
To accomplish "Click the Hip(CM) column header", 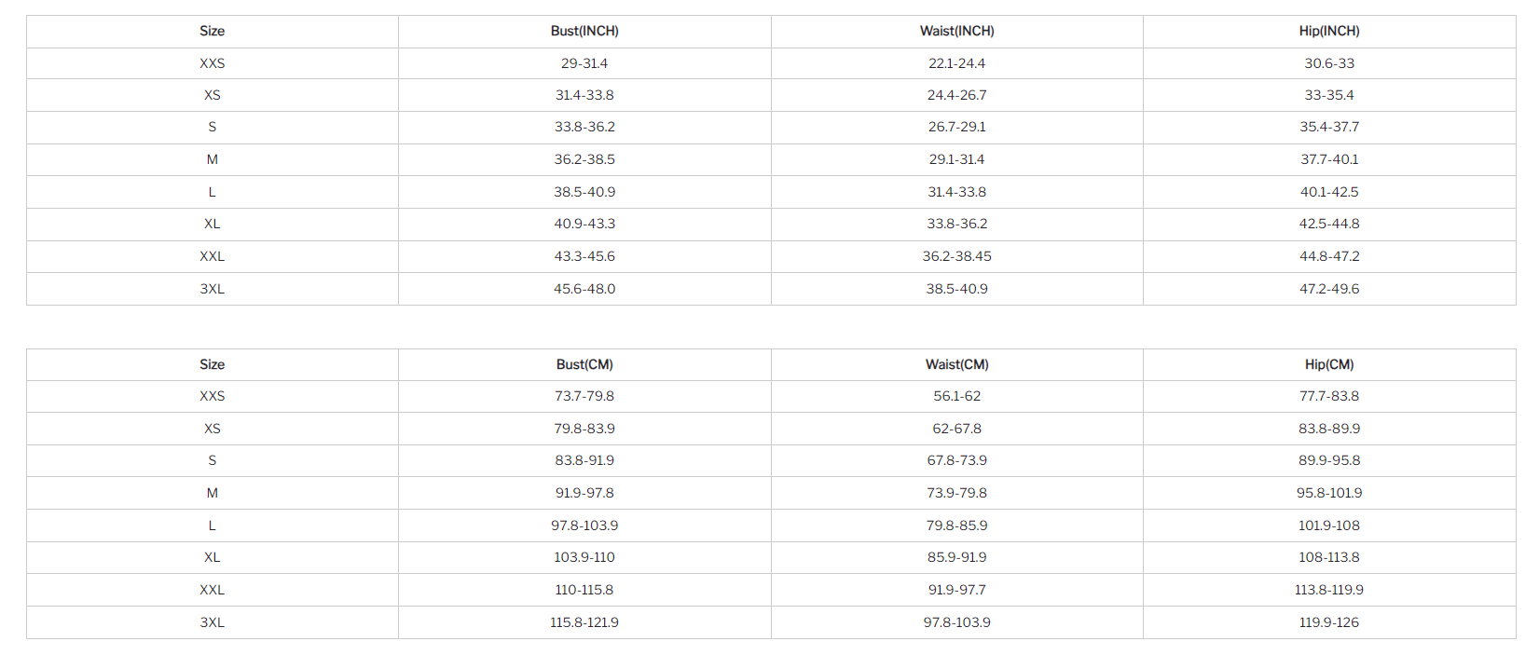I will [x=1329, y=364].
